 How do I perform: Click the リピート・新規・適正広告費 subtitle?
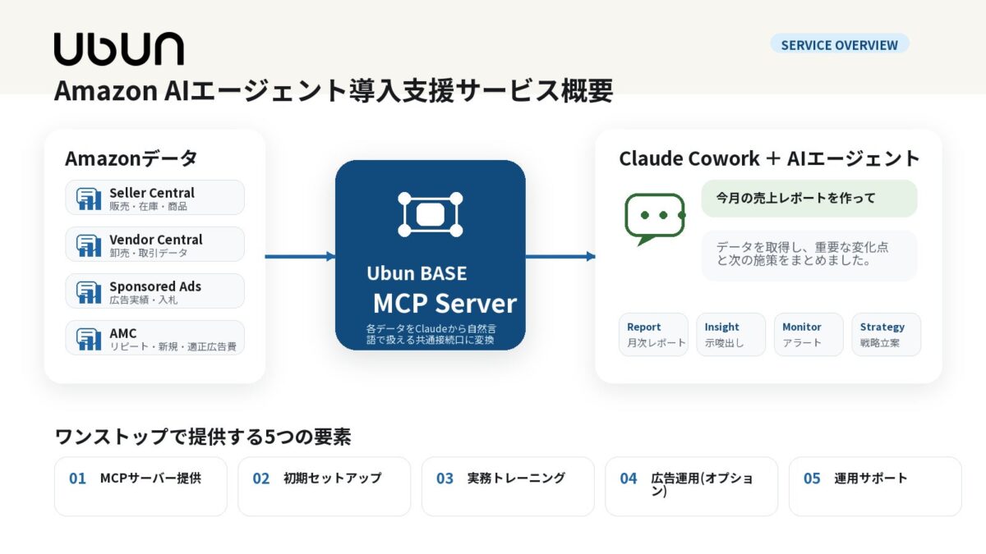pos(173,347)
